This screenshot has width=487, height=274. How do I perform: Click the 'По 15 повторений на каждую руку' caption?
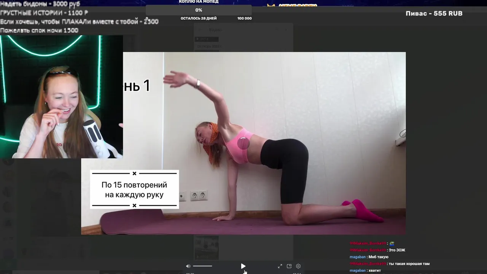pyautogui.click(x=134, y=190)
